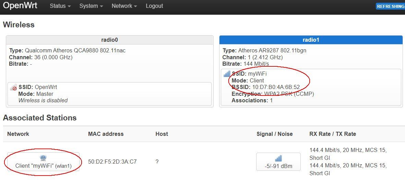
Task: Click the Logout link
Action: click(154, 6)
